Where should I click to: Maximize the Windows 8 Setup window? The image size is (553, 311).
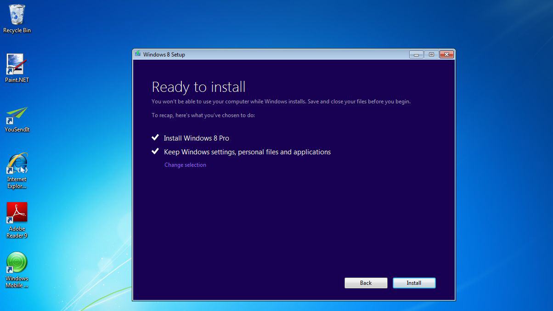[431, 55]
